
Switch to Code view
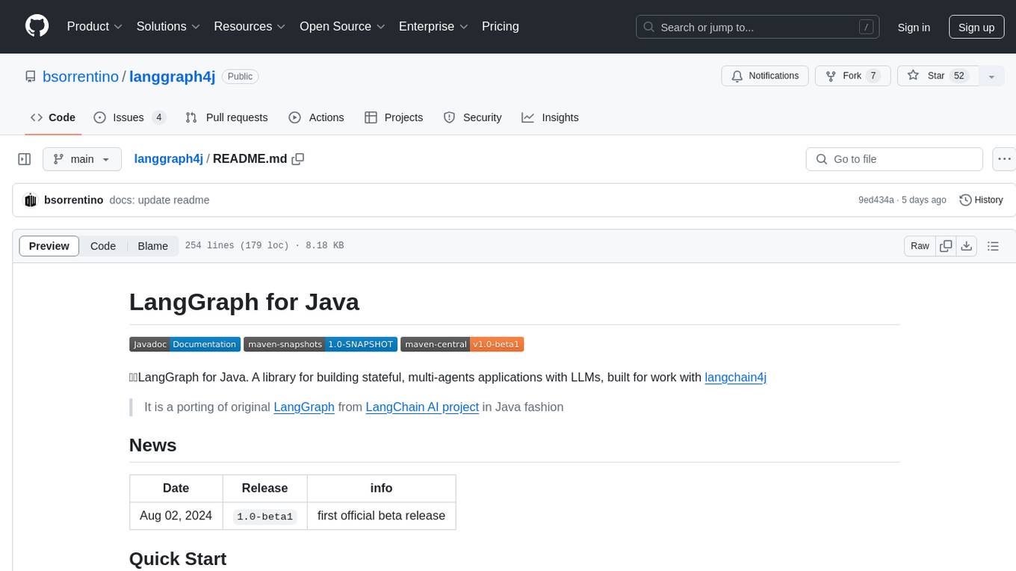(103, 246)
